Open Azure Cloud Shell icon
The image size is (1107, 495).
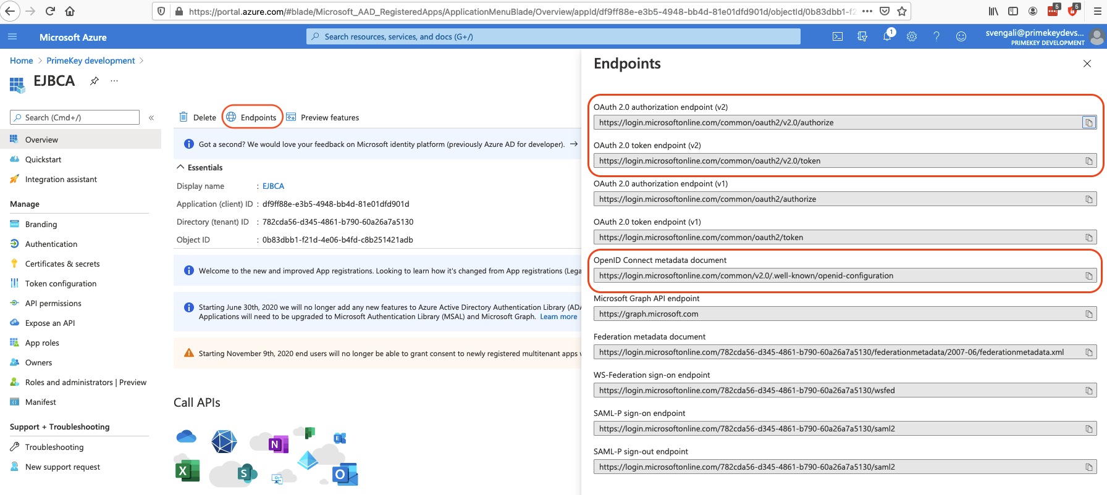coord(838,36)
